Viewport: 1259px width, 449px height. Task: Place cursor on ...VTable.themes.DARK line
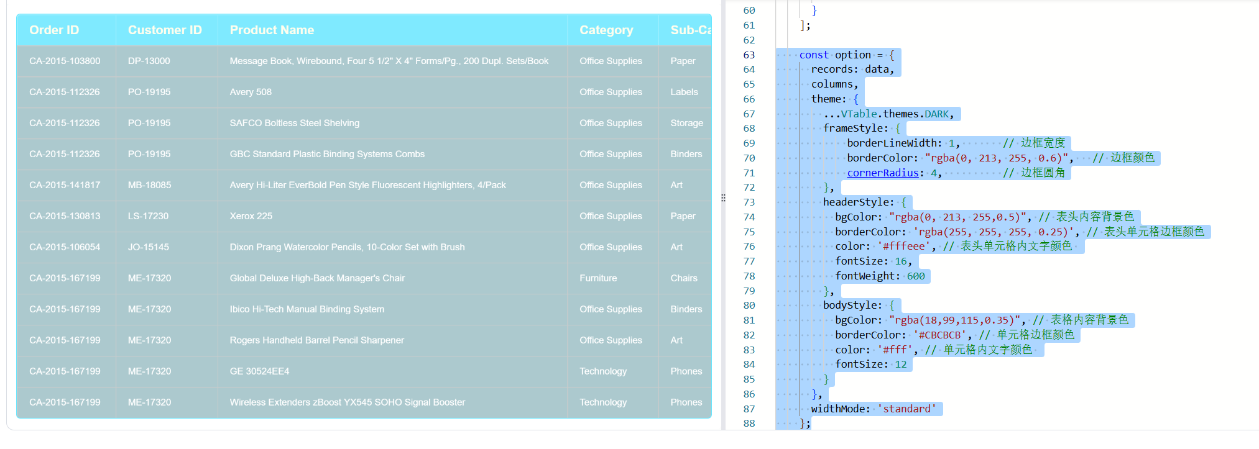[x=888, y=114]
